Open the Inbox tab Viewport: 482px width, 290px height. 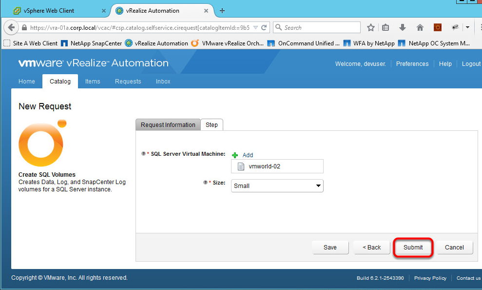click(163, 81)
